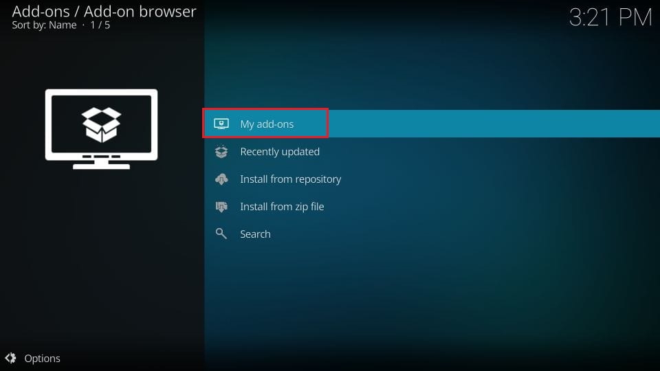Open the My add-ons entry

coord(432,124)
